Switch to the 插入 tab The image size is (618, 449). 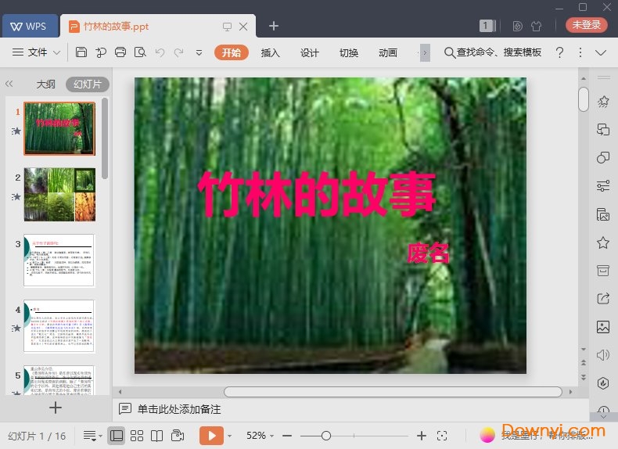point(271,52)
